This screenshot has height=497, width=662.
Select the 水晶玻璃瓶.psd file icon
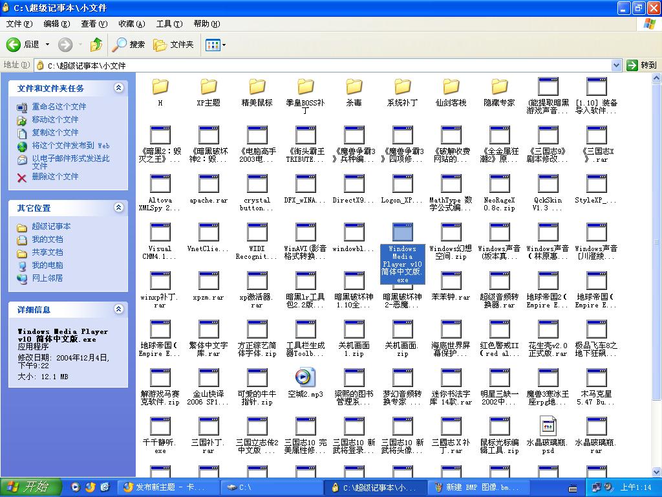(x=548, y=426)
